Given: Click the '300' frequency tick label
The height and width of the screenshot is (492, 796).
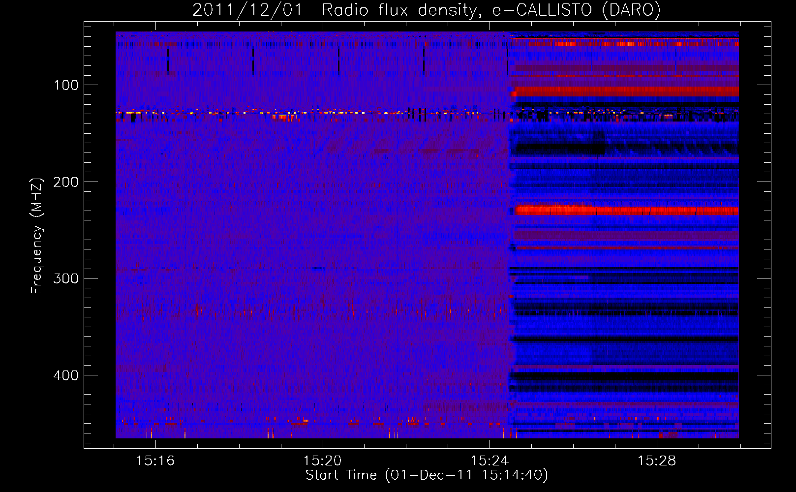Looking at the screenshot, I should pyautogui.click(x=66, y=278).
